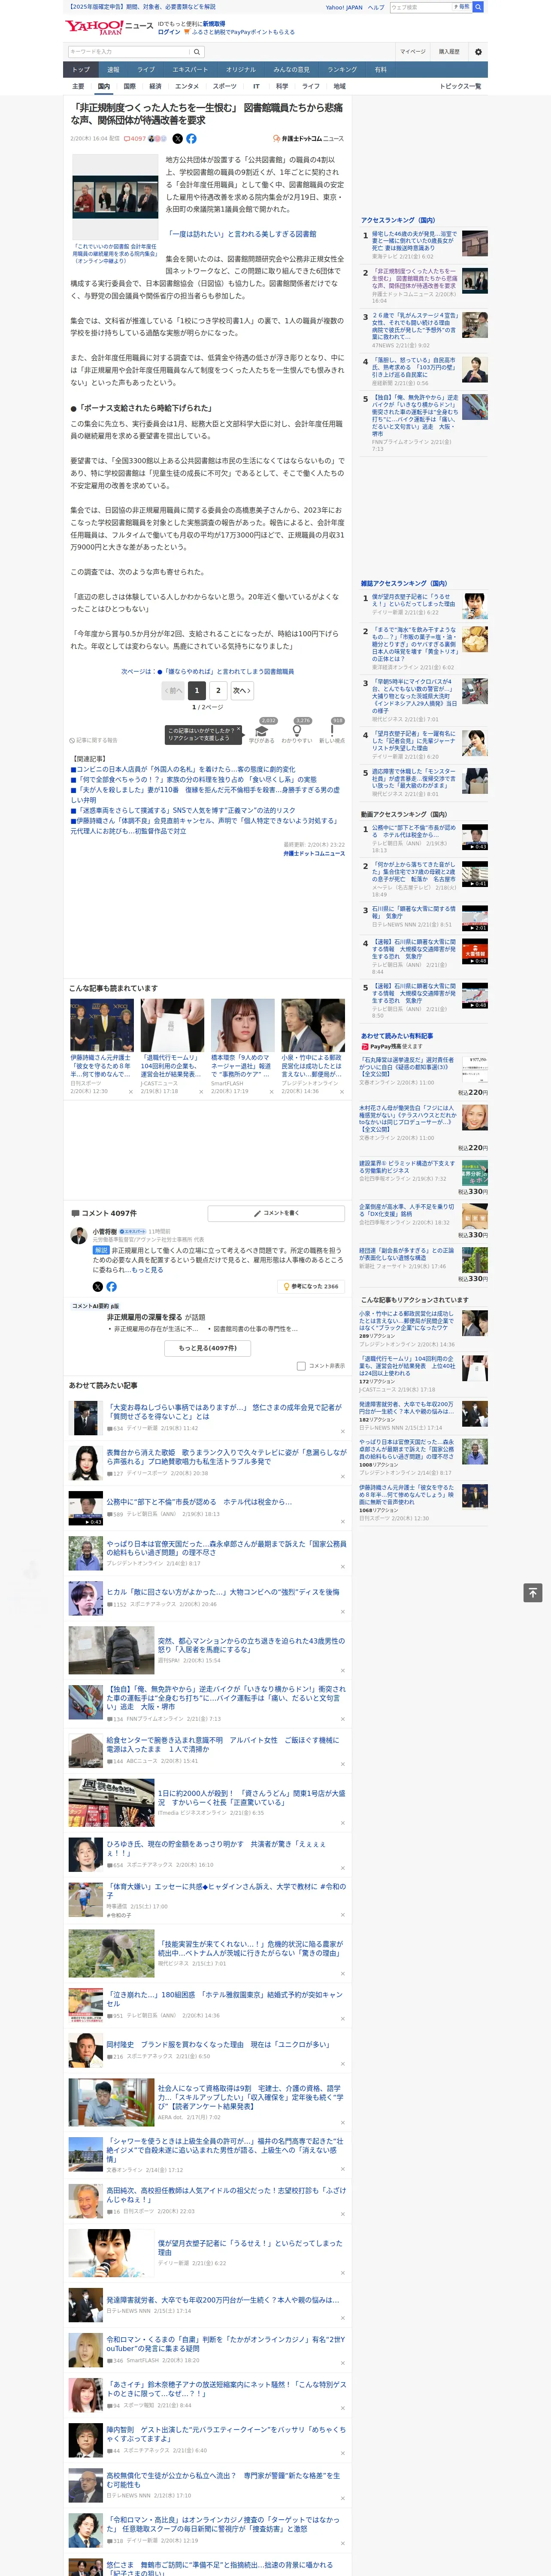Select the 国際 category

click(129, 86)
